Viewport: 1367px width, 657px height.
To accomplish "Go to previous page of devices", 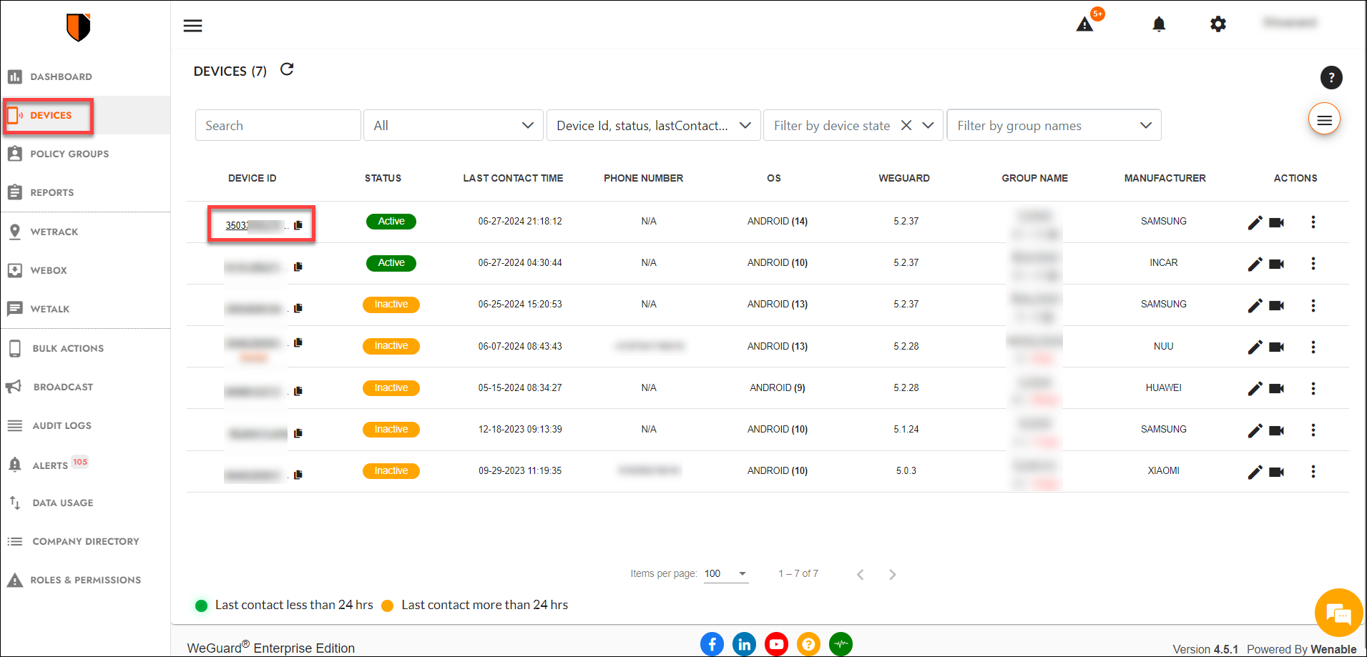I will (860, 574).
